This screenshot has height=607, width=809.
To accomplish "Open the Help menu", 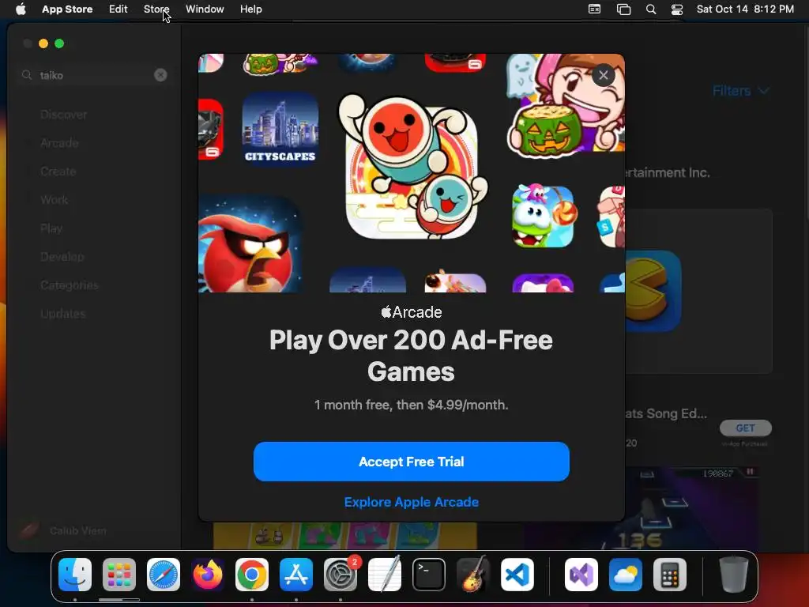I will (x=250, y=9).
